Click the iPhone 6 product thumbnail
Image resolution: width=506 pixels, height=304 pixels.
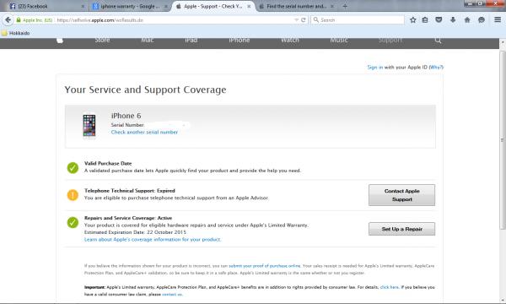[x=89, y=126]
